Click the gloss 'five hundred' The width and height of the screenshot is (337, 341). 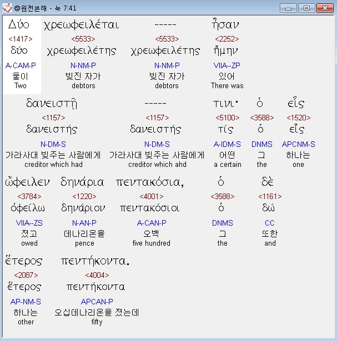(152, 243)
